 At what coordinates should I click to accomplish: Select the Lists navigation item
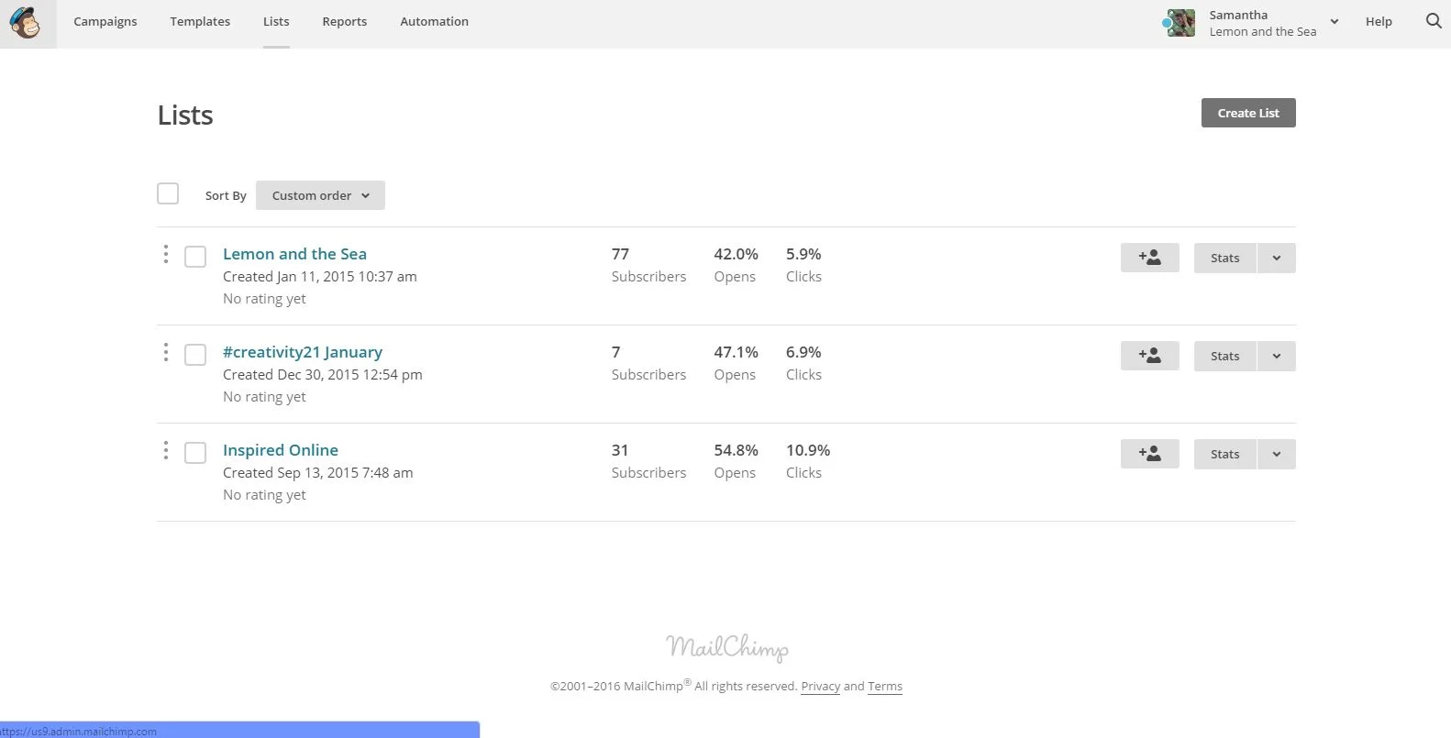coord(276,22)
